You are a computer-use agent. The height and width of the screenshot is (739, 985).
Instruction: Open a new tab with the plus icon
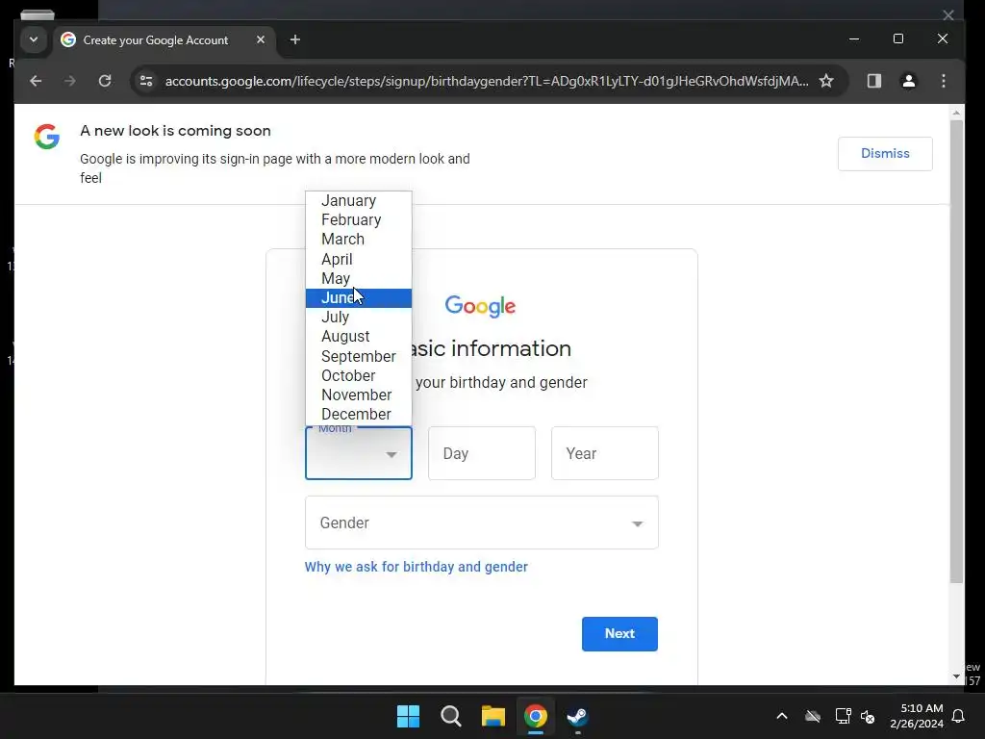(294, 40)
